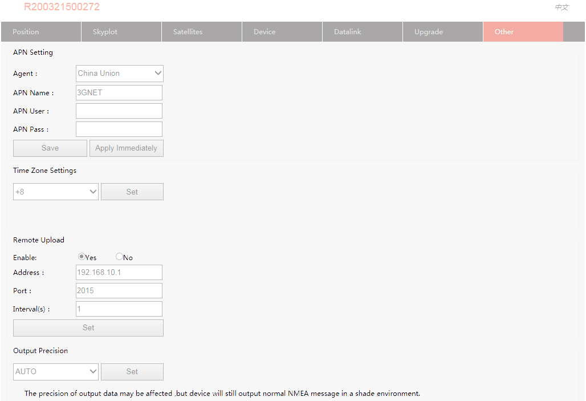Set the output precision
Screen dimensions: 586x401
coord(132,372)
